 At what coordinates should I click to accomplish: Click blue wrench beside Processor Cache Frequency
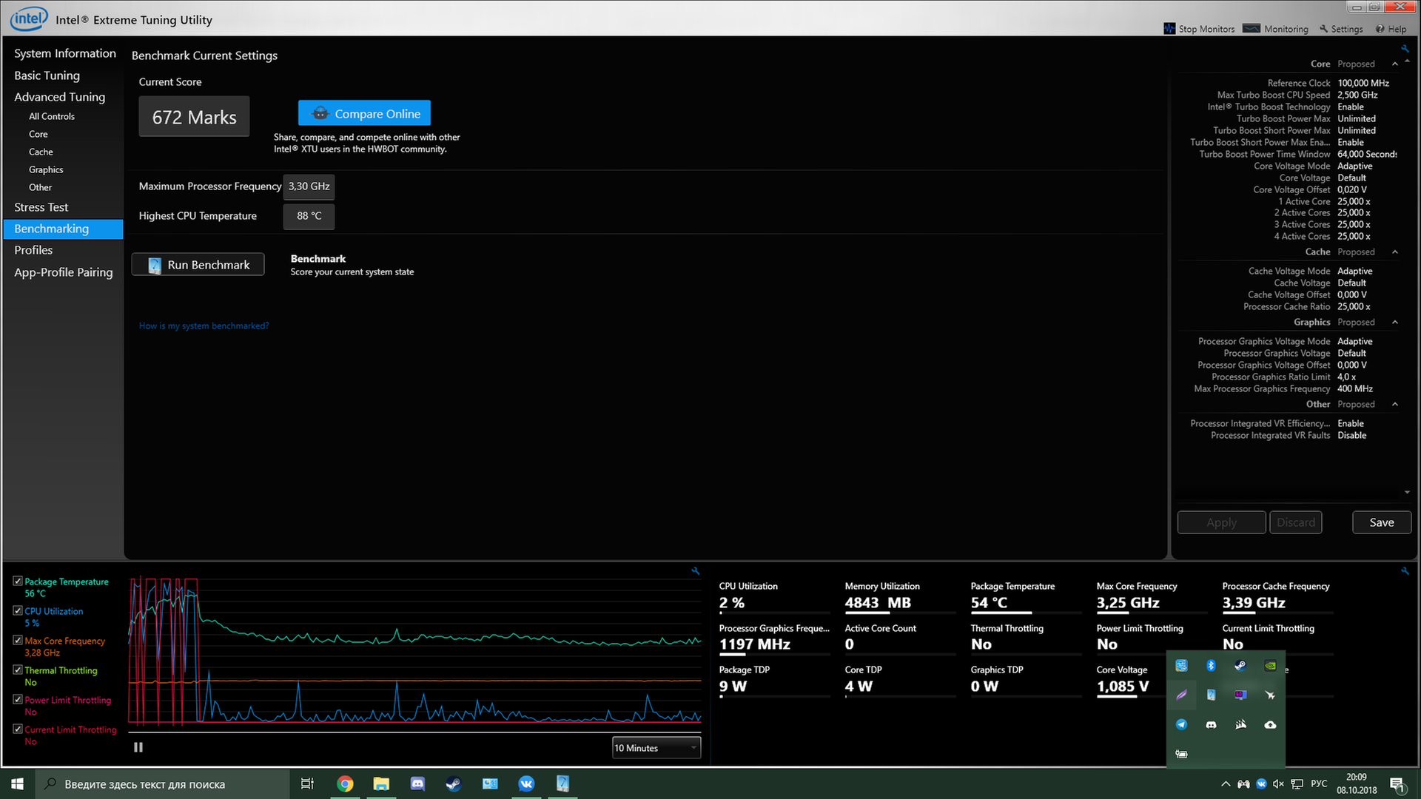point(1405,571)
